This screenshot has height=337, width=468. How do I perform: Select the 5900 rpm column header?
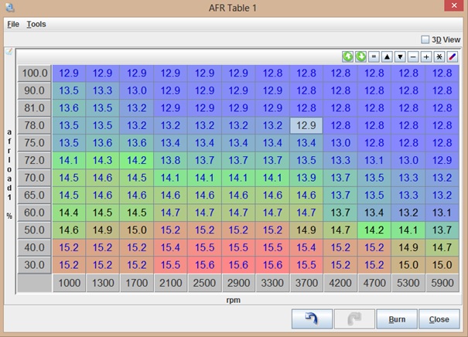point(442,284)
